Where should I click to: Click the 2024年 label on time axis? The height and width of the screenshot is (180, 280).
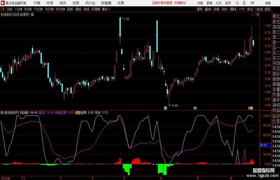point(5,178)
